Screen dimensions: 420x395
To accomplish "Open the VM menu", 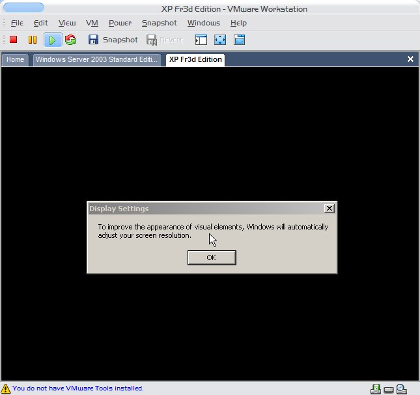I will coord(92,23).
